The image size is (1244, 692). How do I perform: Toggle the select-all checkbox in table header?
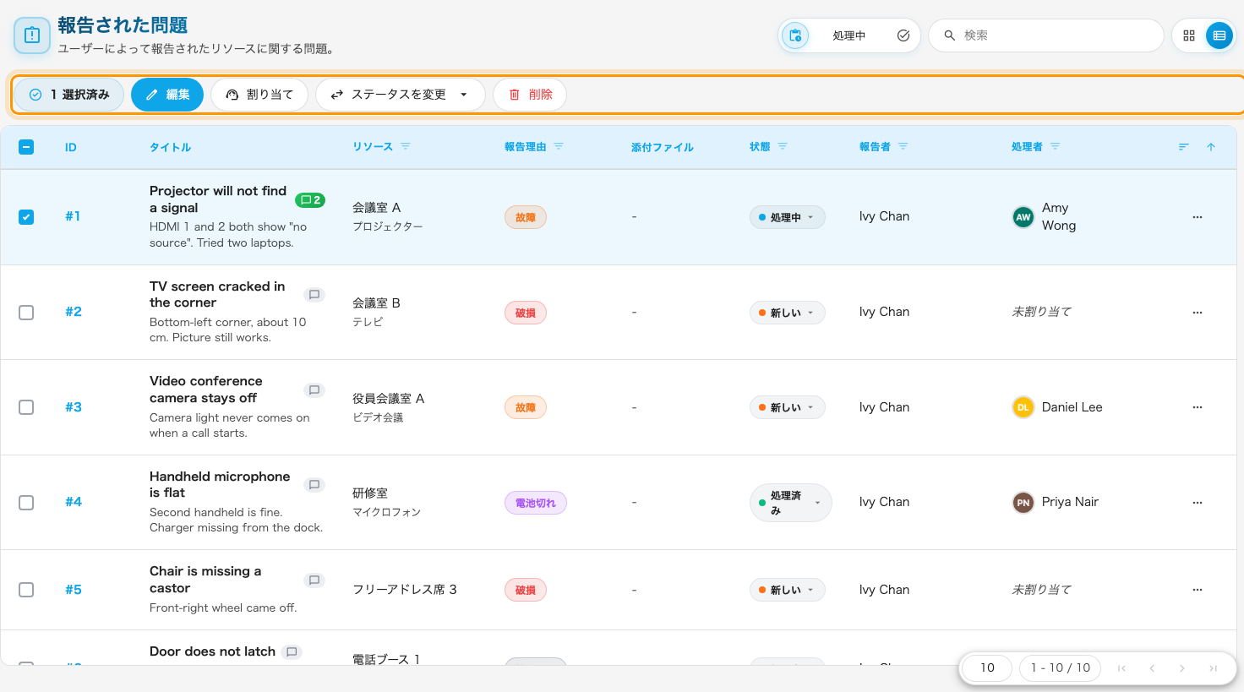click(26, 147)
